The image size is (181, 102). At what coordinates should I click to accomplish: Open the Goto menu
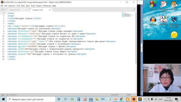point(28,6)
